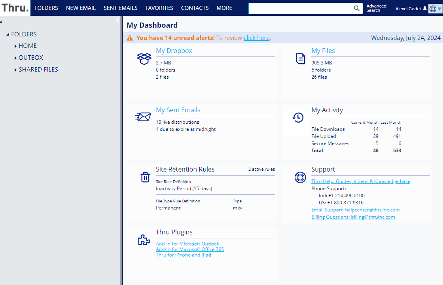Click the Thru Plugins puzzle icon
Screen dimensions: 443x285
pos(144,240)
